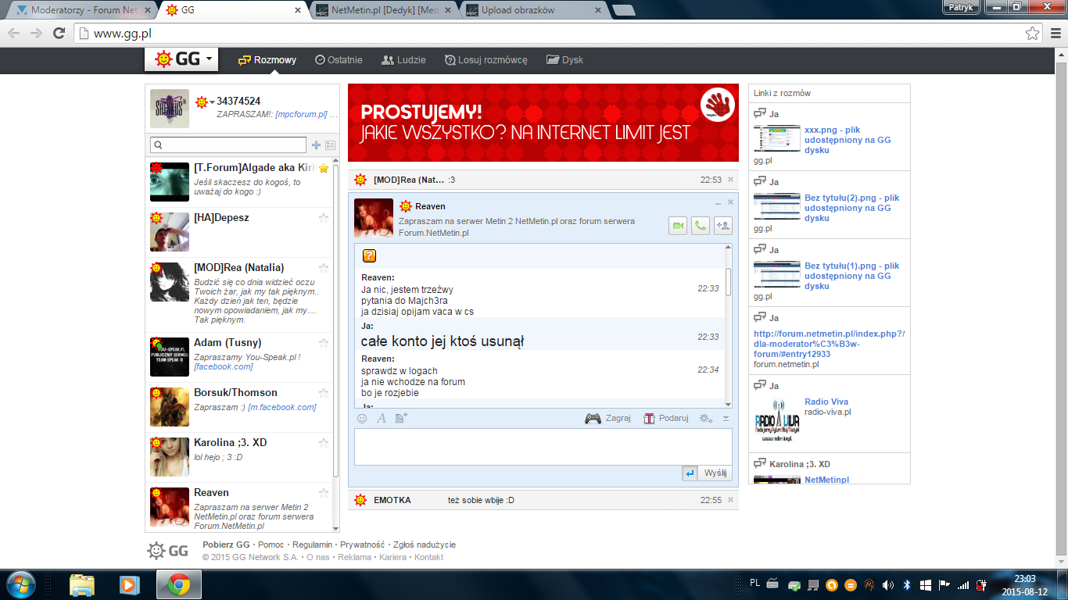Expand the [MOD]Rea (Nat... conversation bar
1068x600 pixels.
pyautogui.click(x=543, y=180)
